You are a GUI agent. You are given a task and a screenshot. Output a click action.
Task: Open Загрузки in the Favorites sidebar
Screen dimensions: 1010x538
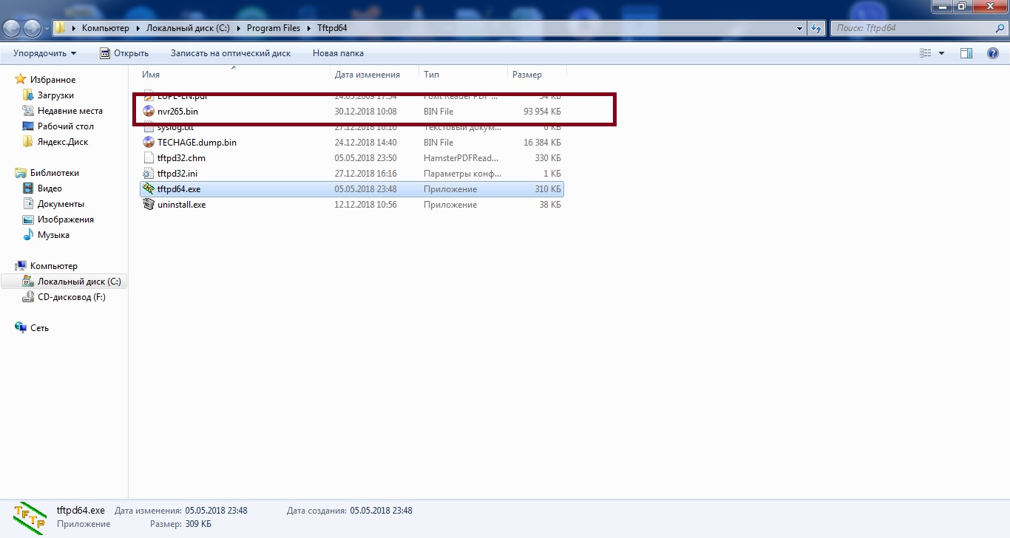pyautogui.click(x=55, y=95)
